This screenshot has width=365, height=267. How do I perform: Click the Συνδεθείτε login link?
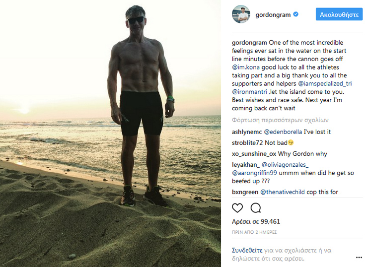click(247, 251)
